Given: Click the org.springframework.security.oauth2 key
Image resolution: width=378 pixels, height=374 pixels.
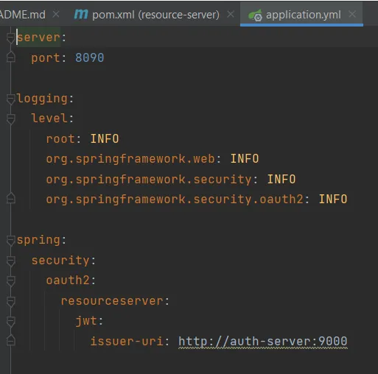Looking at the screenshot, I should click(175, 200).
